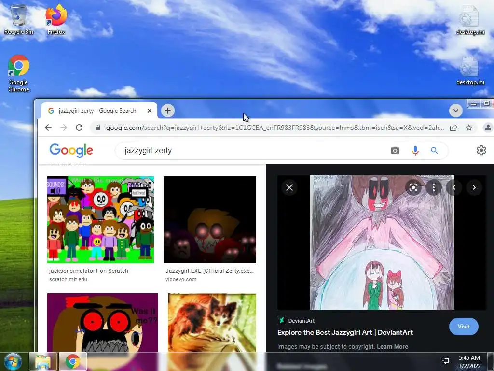Submit search with the magnifier icon

434,151
